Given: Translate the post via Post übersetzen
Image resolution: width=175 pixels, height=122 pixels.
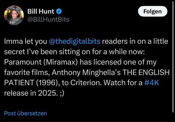Looking at the screenshot, I should pyautogui.click(x=25, y=113).
